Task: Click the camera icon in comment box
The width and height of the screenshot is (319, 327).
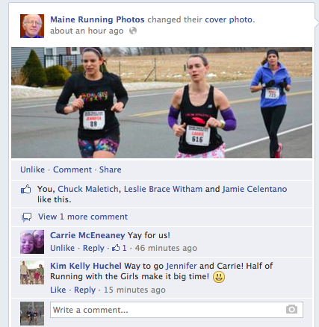Action: tap(291, 309)
